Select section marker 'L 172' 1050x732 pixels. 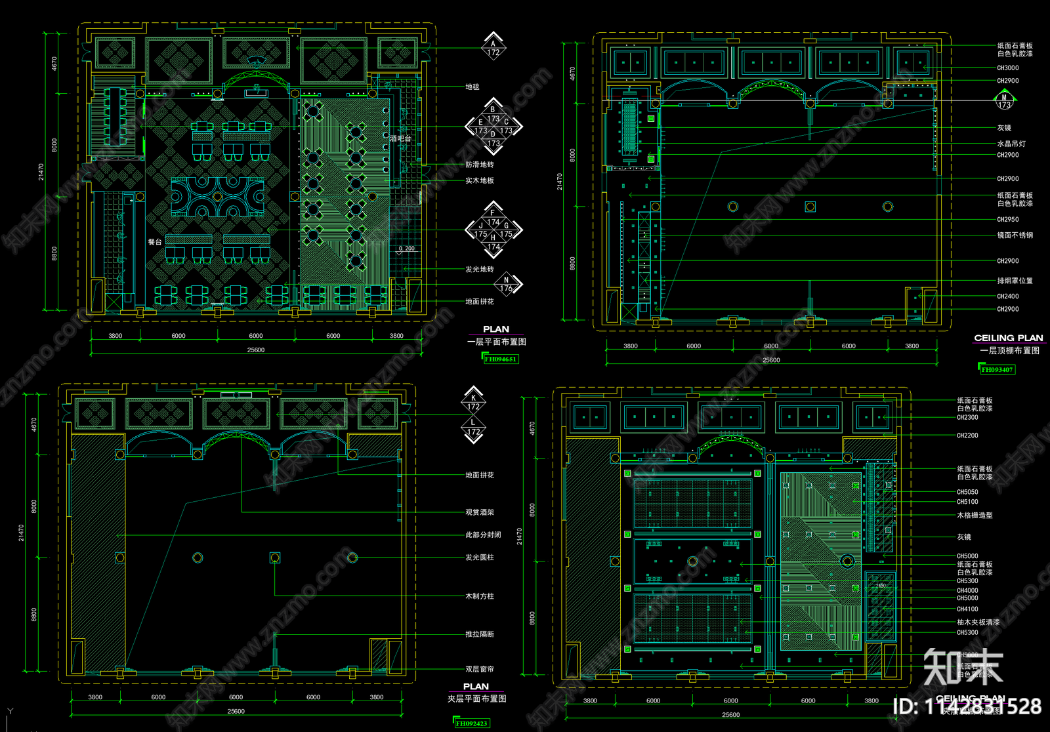click(473, 428)
